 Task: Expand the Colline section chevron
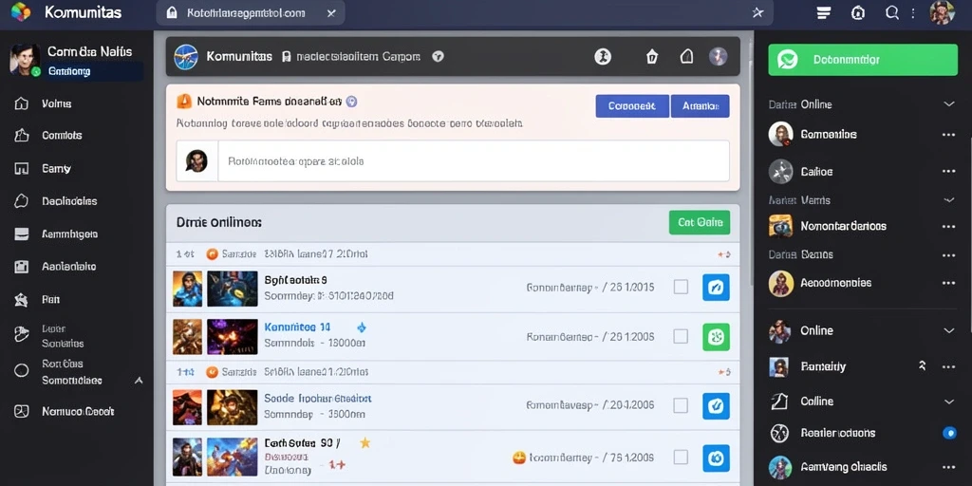948,402
